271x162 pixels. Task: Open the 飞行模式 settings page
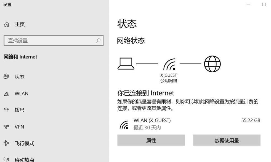24,143
